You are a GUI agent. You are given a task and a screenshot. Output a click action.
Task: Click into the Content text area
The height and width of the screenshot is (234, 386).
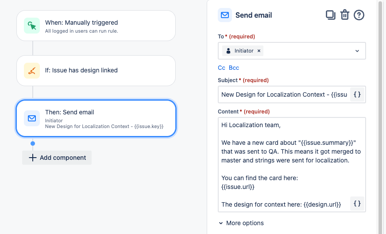[292, 165]
